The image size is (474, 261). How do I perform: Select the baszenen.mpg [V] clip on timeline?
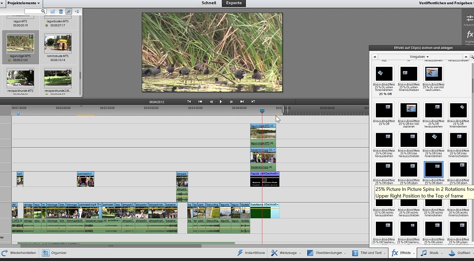[263, 155]
